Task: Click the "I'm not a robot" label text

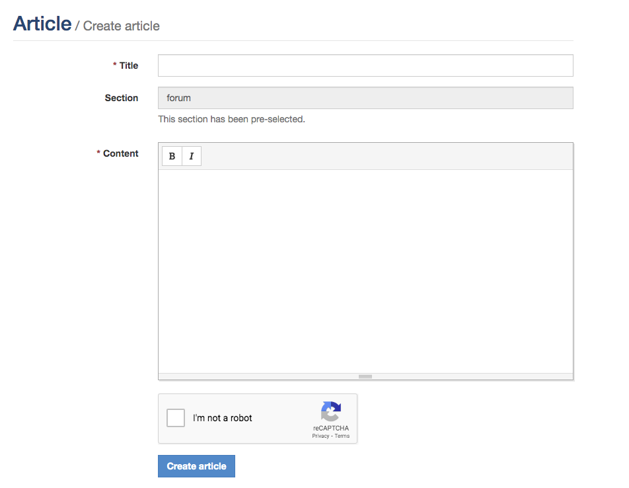Action: (x=223, y=418)
